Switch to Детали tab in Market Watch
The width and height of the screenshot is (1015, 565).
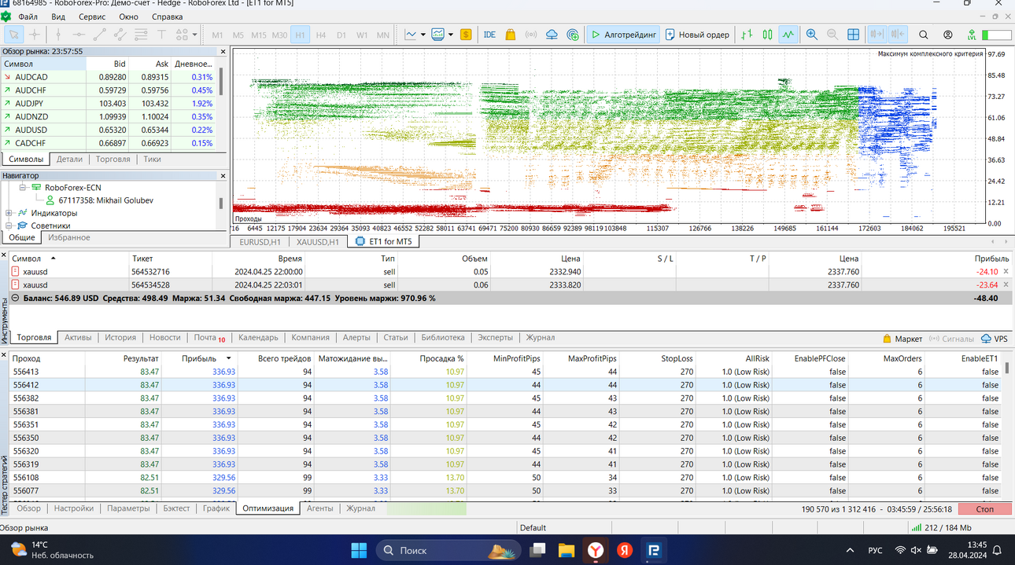(x=69, y=159)
